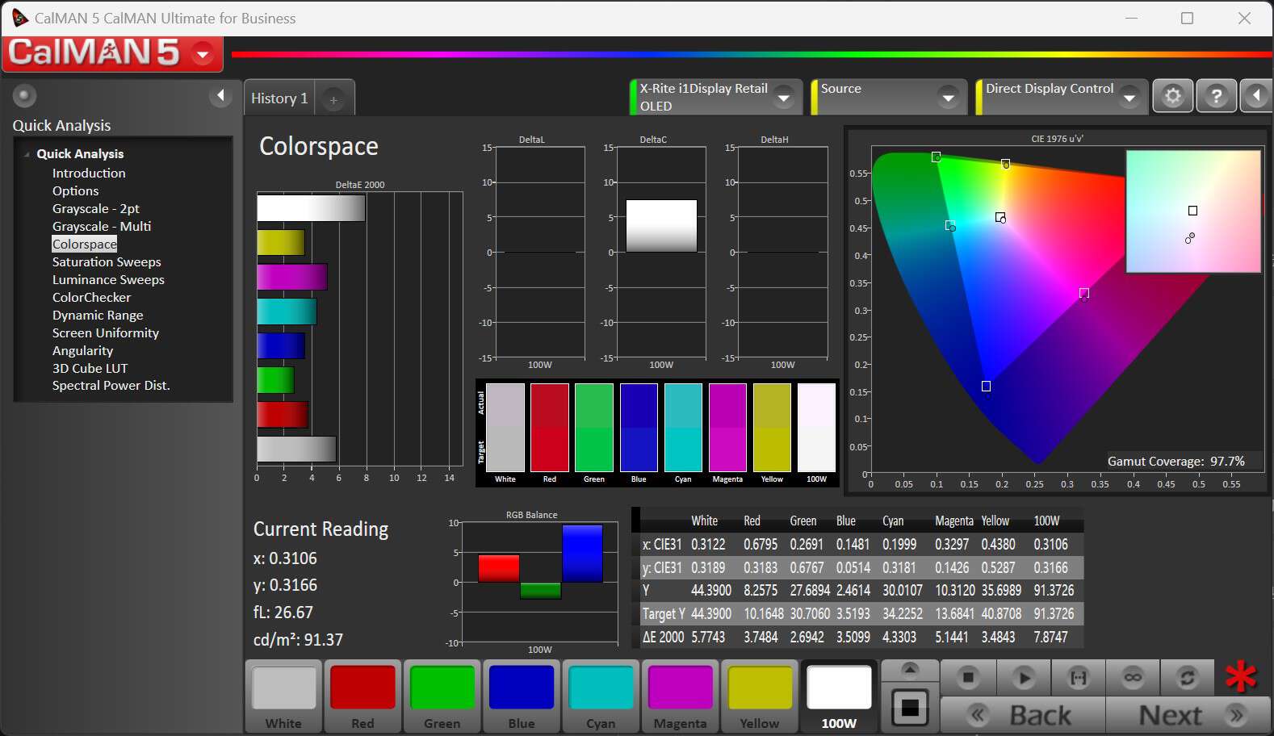The height and width of the screenshot is (736, 1274).
Task: Switch to the History 1 tab
Action: 279,98
